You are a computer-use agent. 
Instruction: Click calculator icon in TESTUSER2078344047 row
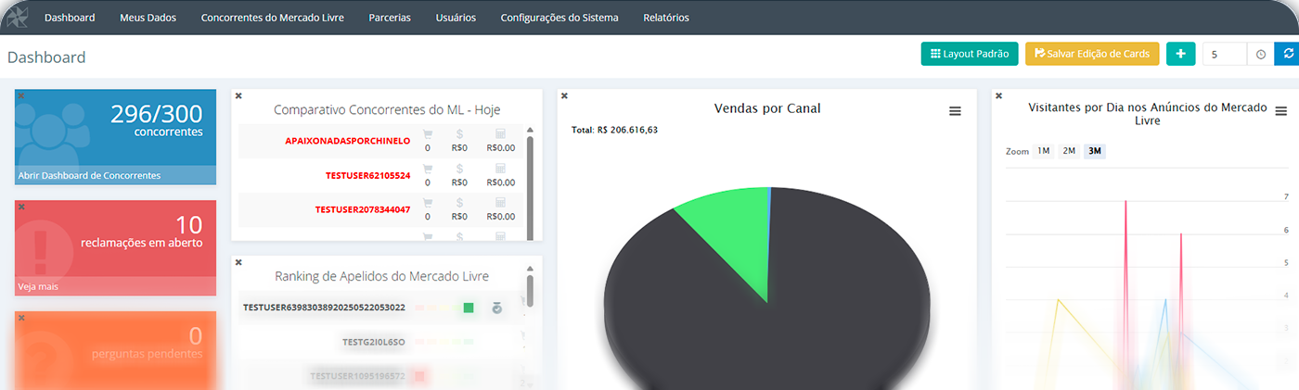[x=500, y=203]
